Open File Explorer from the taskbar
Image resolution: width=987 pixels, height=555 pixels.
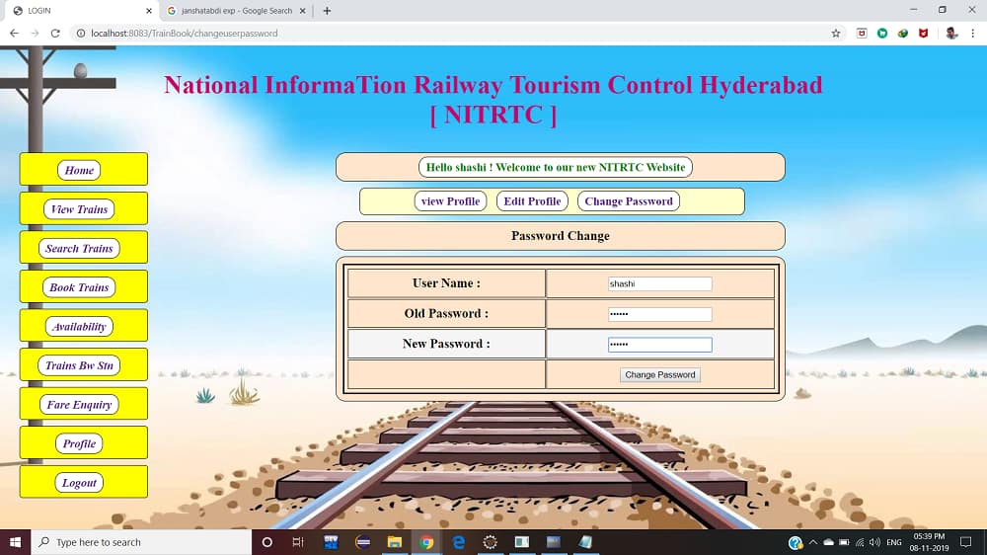394,542
